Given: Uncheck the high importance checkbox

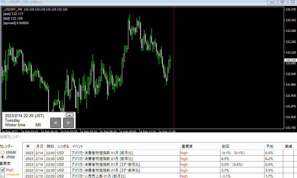Looking at the screenshot, I should [3, 169].
